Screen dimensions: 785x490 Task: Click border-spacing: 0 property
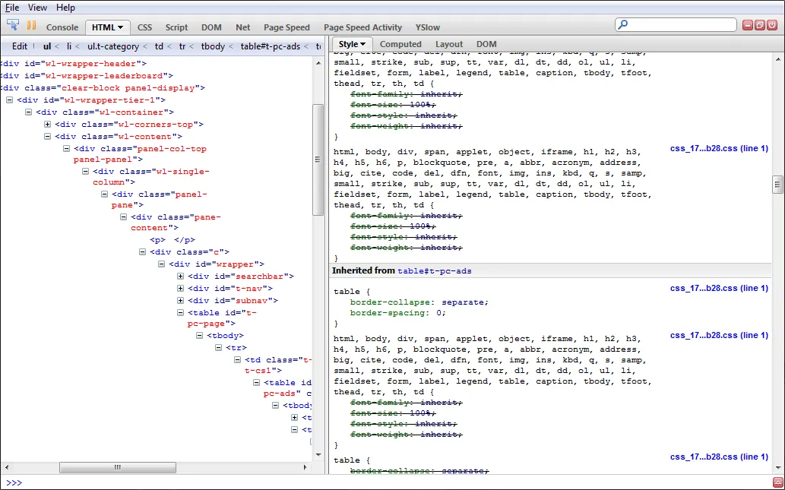click(x=397, y=313)
